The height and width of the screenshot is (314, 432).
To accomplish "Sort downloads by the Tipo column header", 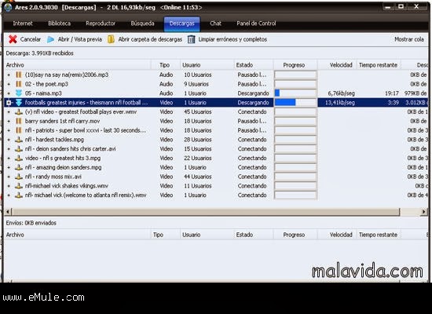I will click(166, 65).
